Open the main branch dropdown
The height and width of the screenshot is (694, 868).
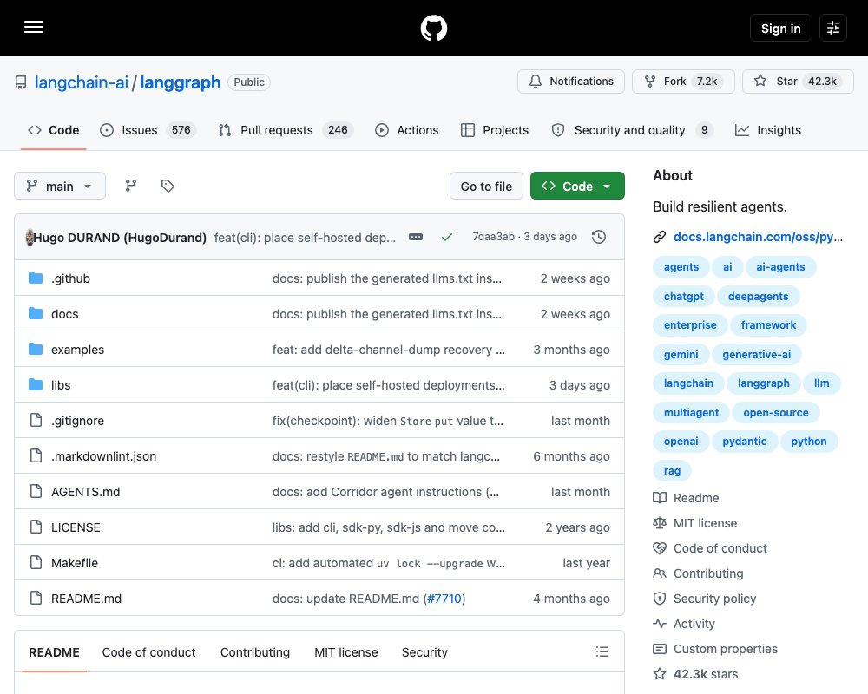(x=60, y=186)
